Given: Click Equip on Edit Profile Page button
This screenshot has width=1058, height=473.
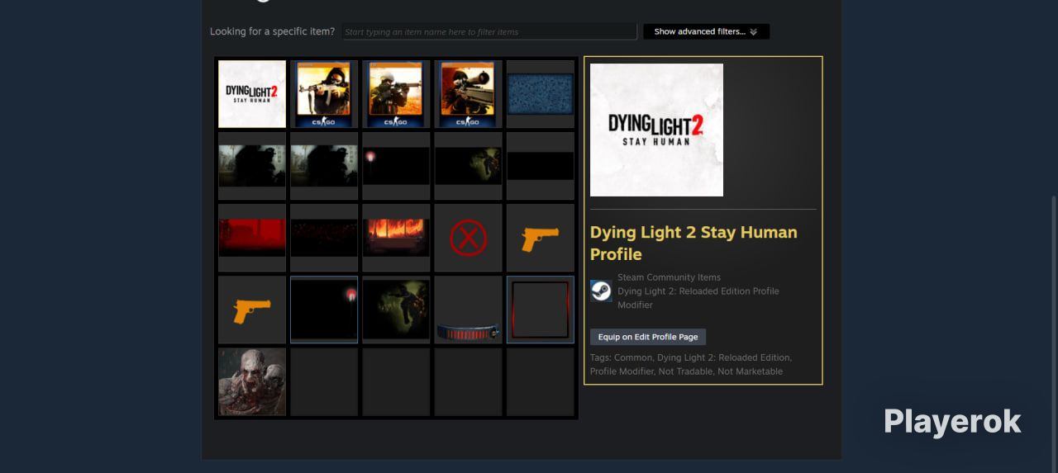Looking at the screenshot, I should coord(648,337).
